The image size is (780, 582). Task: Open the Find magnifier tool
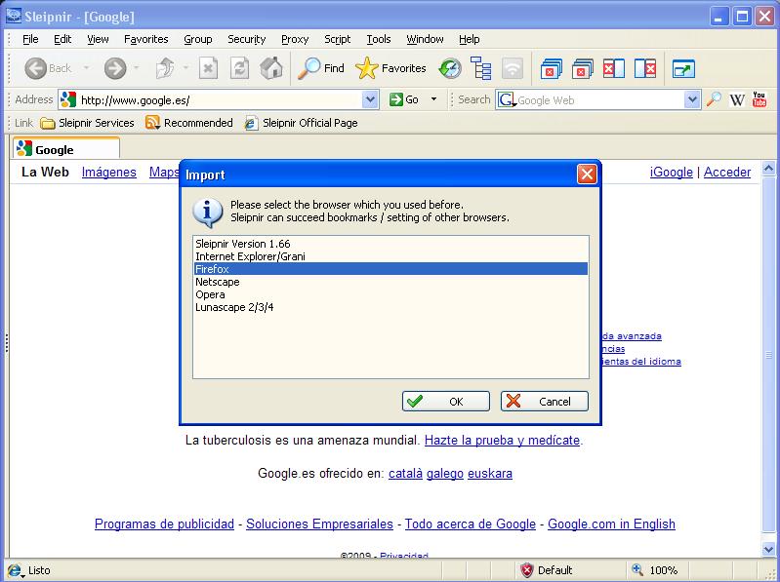point(321,68)
